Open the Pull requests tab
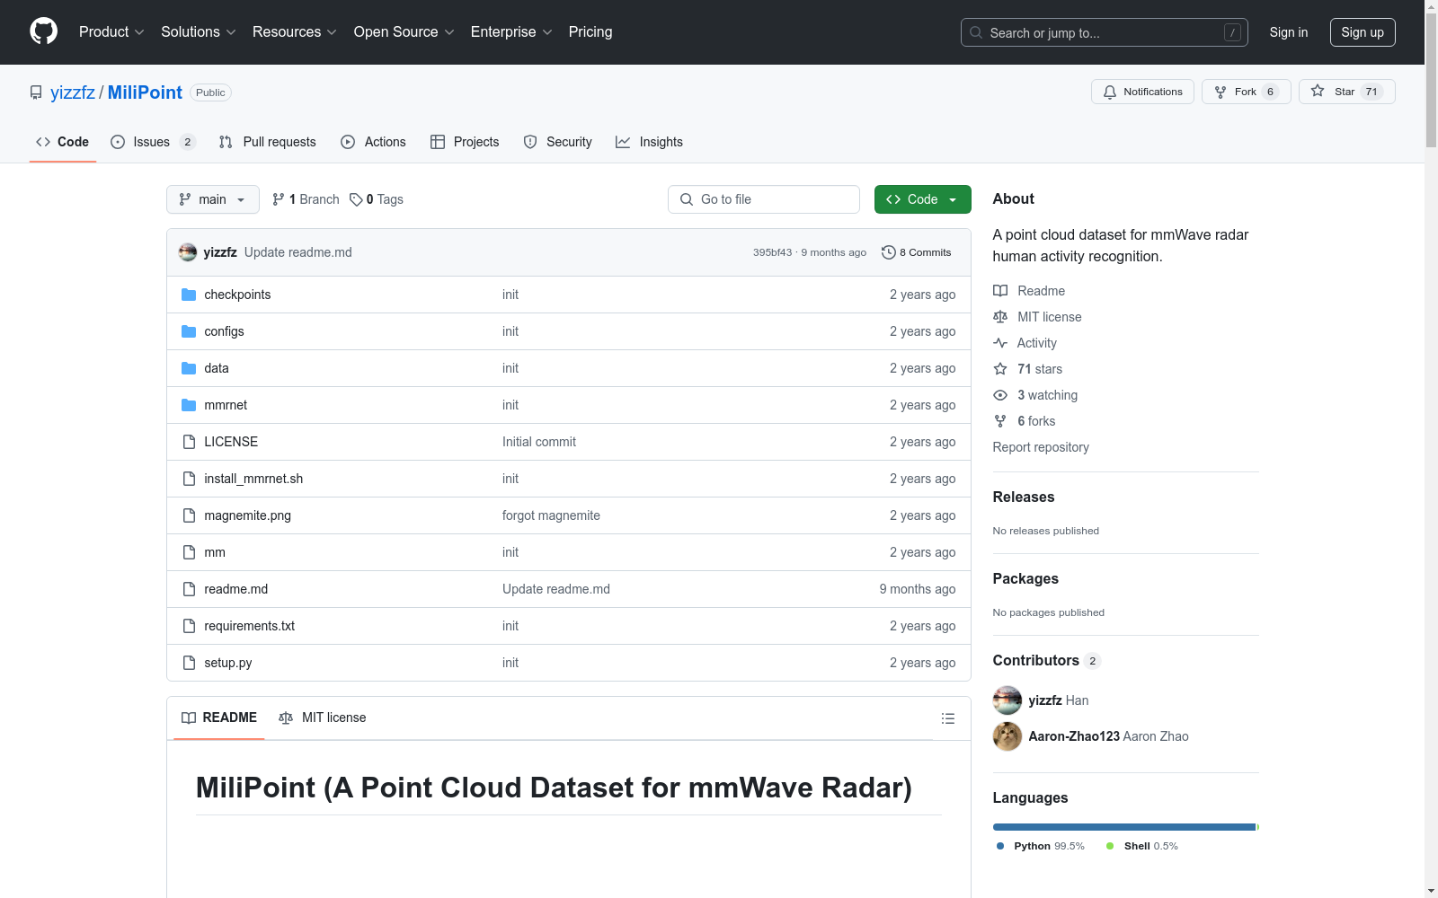Screen dimensions: 1438x898 click(x=268, y=142)
